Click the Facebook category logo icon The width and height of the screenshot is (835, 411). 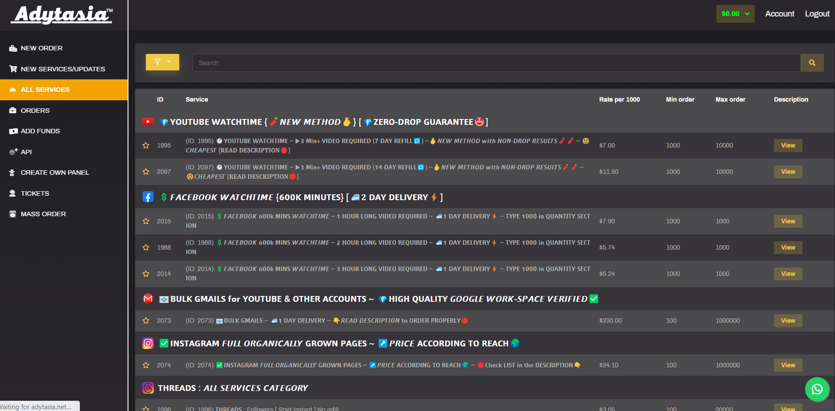[x=148, y=197]
